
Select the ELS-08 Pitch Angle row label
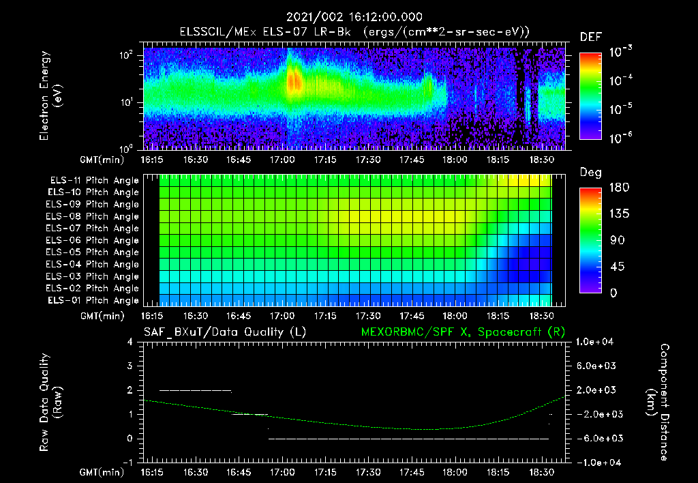[93, 216]
